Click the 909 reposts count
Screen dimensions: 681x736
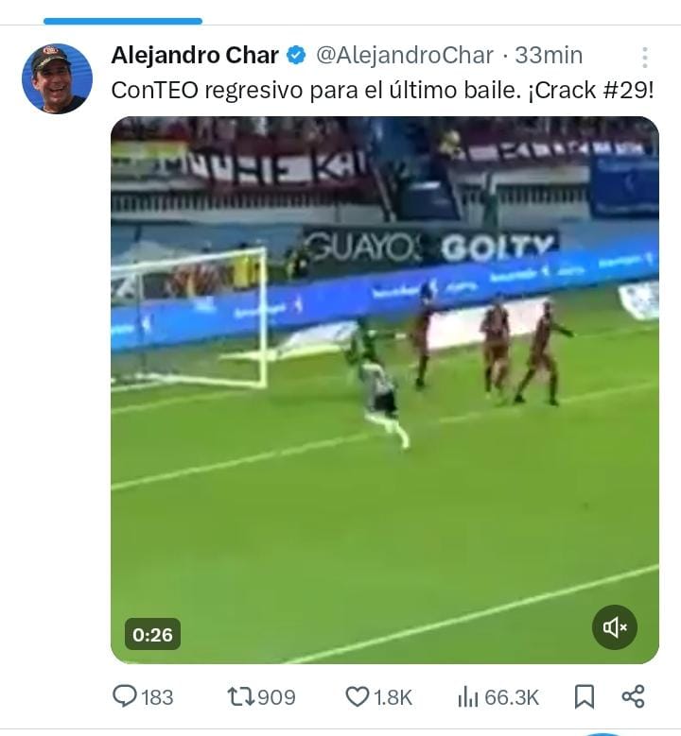[276, 697]
